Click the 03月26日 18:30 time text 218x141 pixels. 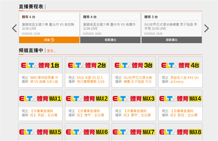click(153, 34)
